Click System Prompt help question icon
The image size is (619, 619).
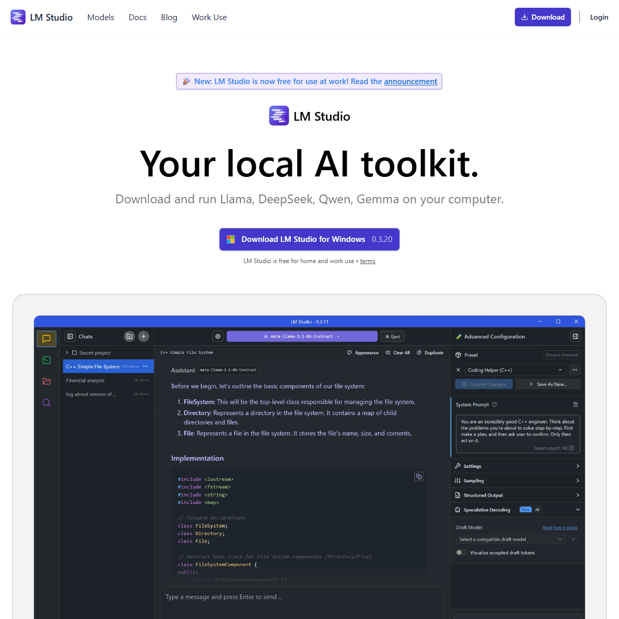pos(495,404)
